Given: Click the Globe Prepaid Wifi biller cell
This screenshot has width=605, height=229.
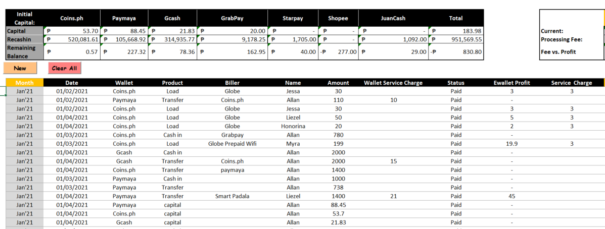Looking at the screenshot, I should (232, 144).
